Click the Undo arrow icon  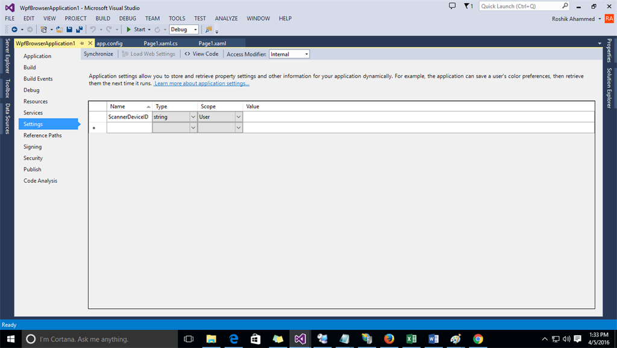coord(93,30)
